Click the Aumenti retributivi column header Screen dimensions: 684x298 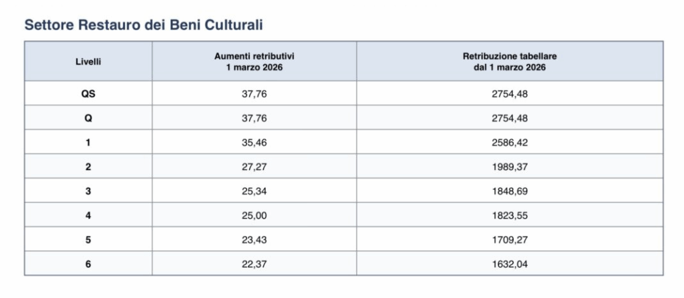point(254,61)
